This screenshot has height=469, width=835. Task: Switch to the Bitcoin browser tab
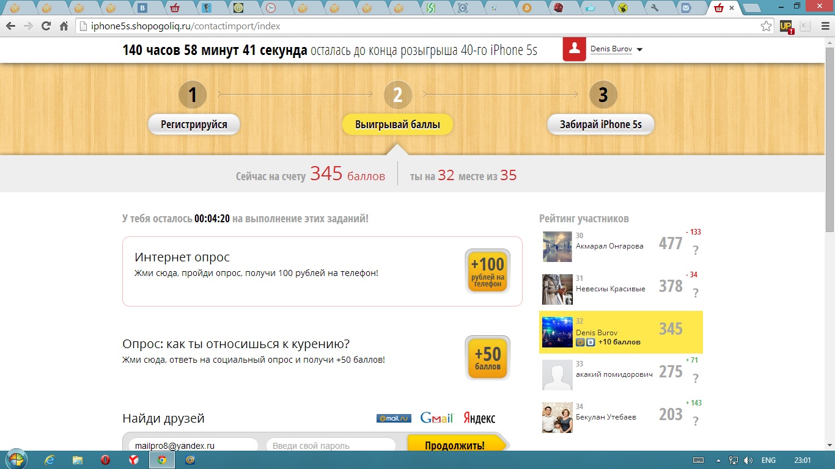pyautogui.click(x=526, y=8)
